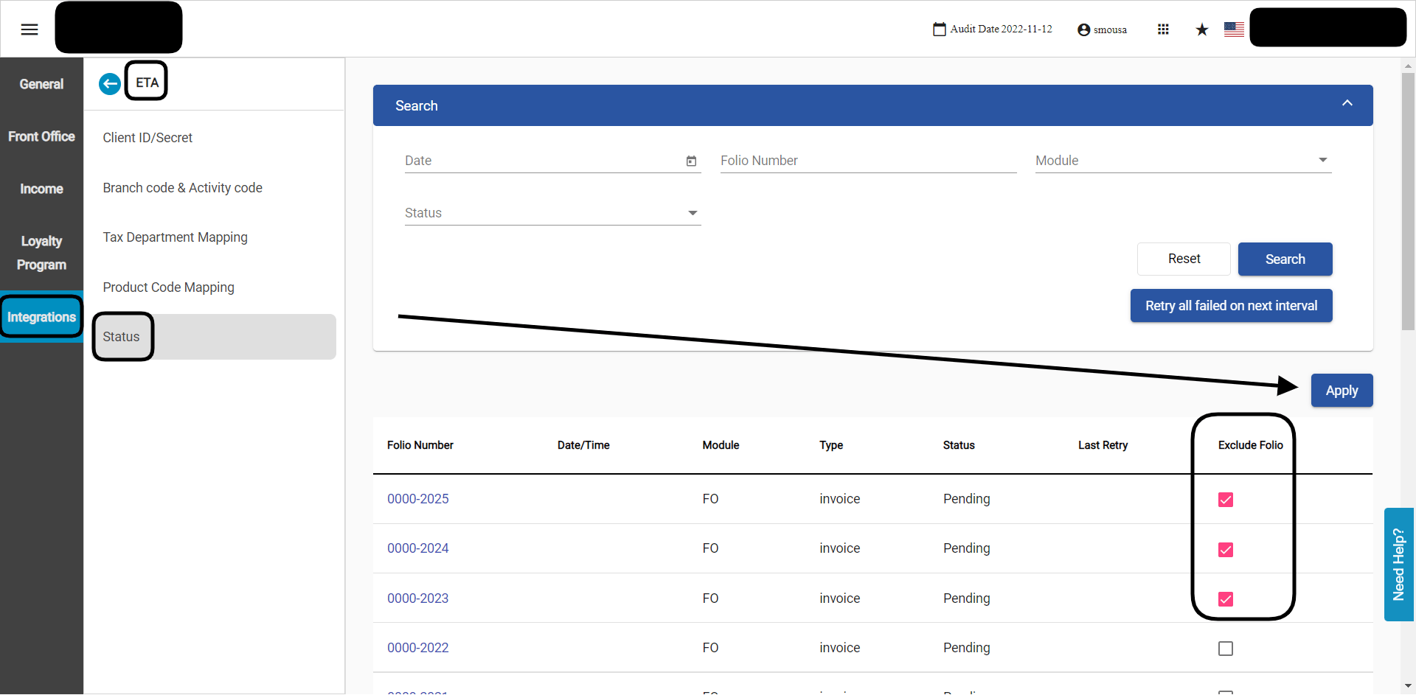Select the Integrations sidebar section
Image resolution: width=1416 pixels, height=695 pixels.
[41, 317]
